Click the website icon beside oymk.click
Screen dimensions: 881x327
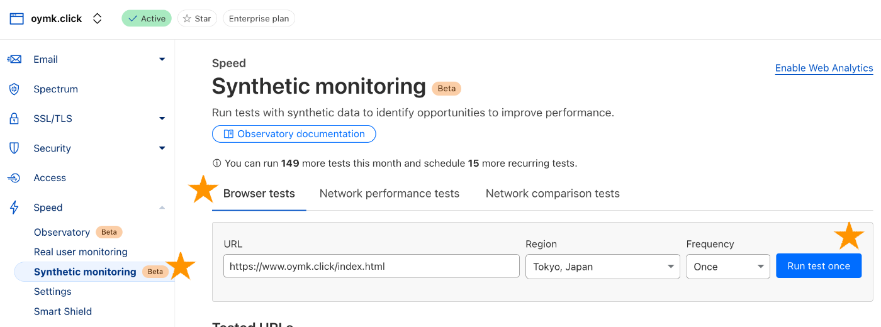[x=16, y=18]
